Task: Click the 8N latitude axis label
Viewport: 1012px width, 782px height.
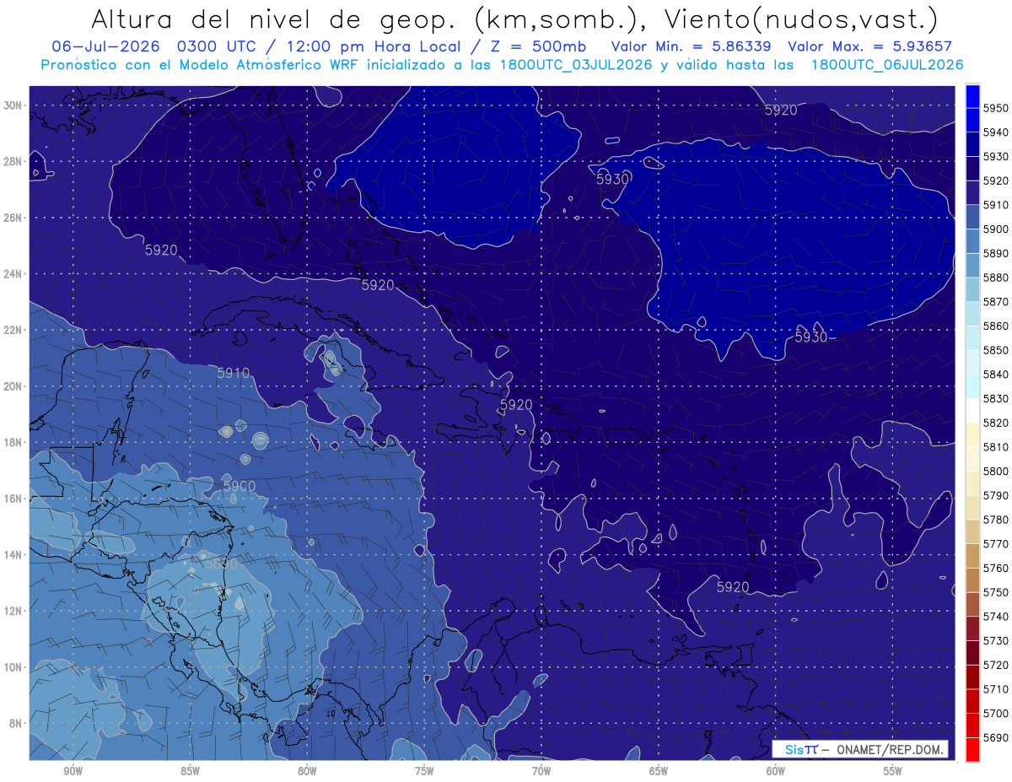Action: (x=15, y=723)
